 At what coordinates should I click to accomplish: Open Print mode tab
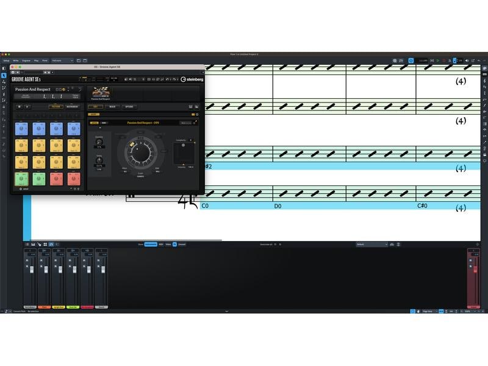point(45,60)
